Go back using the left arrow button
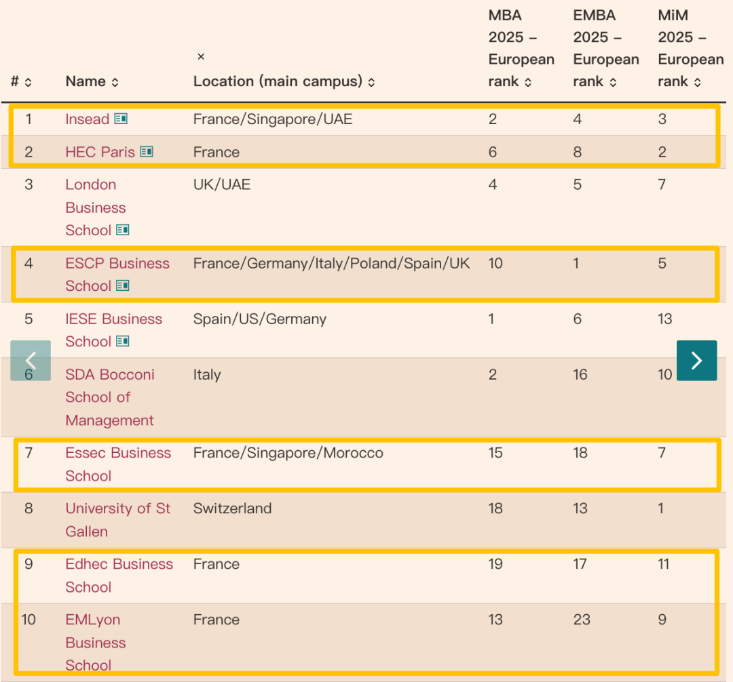 31,361
